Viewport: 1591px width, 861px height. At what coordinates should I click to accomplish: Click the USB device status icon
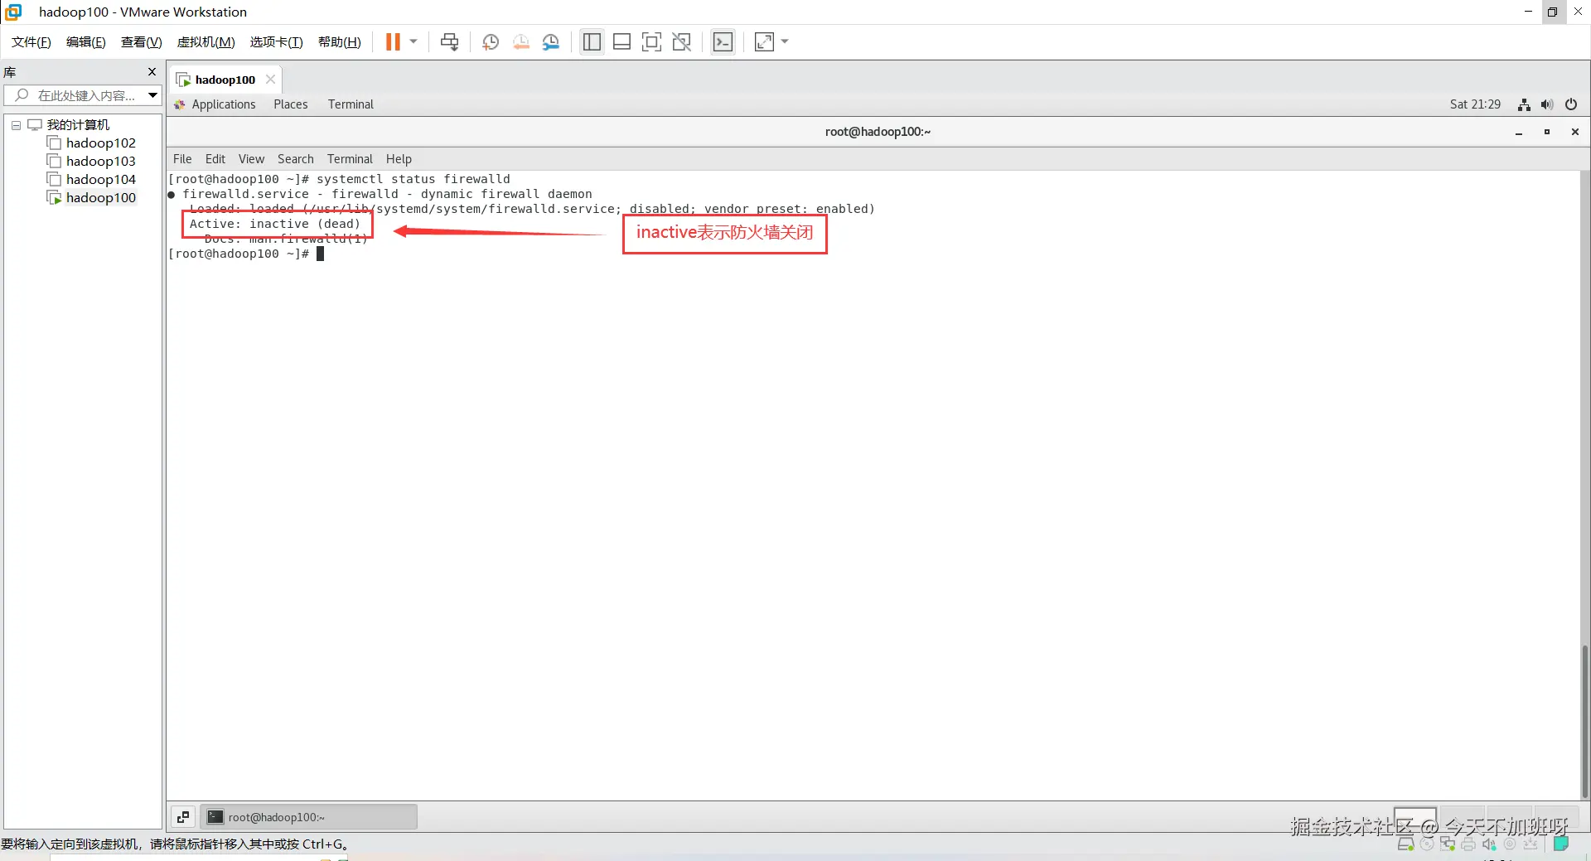coord(1531,844)
